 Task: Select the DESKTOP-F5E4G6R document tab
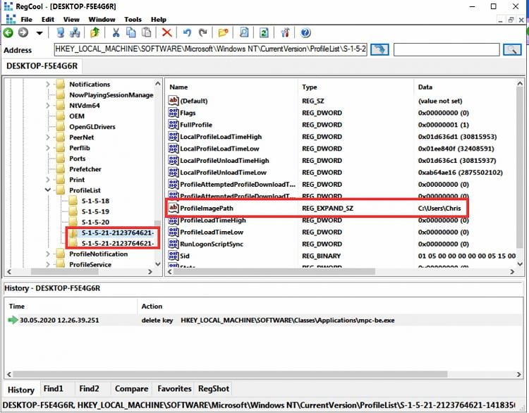tap(42, 66)
